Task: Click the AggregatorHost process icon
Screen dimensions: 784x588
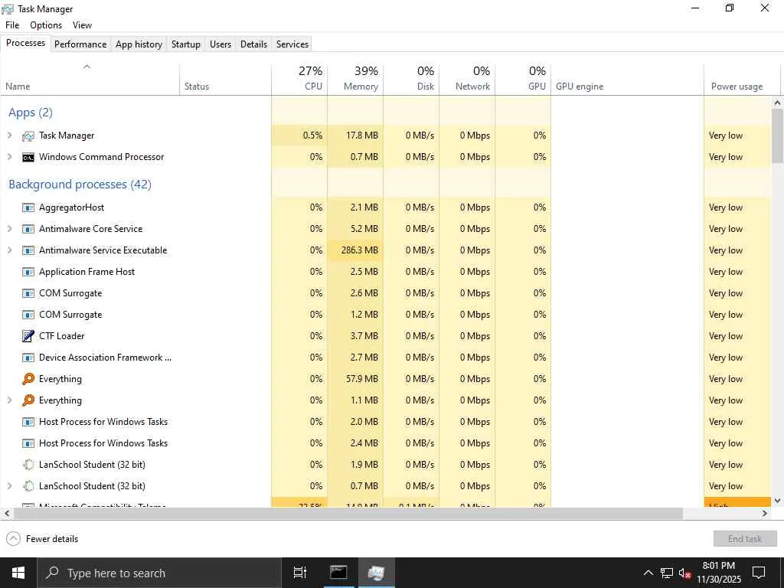Action: [28, 207]
